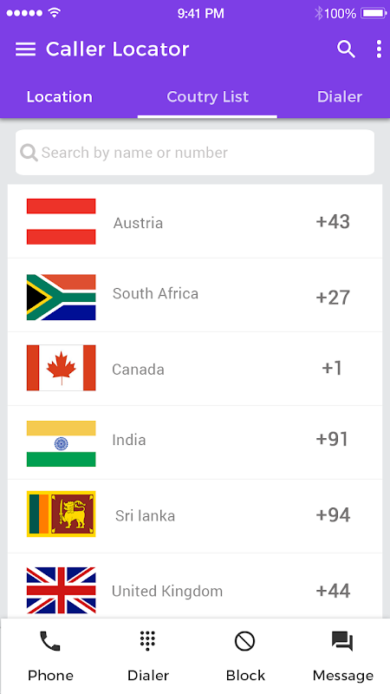Tap the Canada flag image
390x694 pixels.
point(61,368)
